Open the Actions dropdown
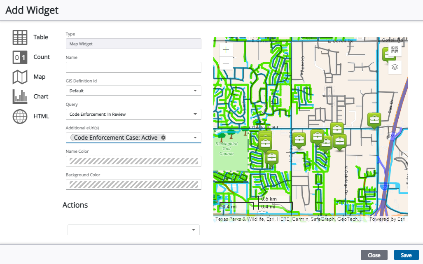 133,230
